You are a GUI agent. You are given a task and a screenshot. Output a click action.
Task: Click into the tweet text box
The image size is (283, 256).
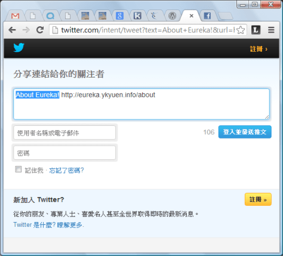coord(141,104)
